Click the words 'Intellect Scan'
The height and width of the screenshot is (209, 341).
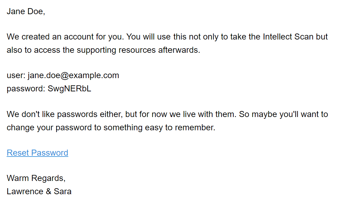coord(288,37)
